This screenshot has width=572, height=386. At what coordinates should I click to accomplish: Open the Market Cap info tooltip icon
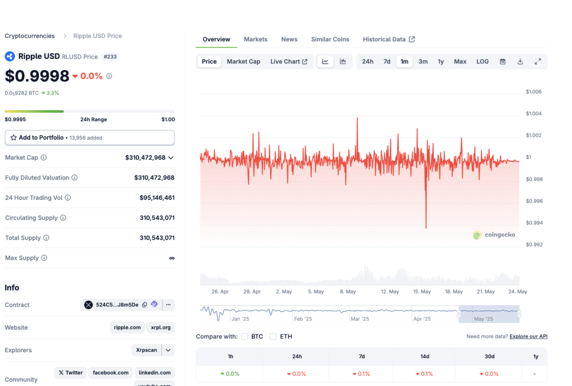coord(43,158)
